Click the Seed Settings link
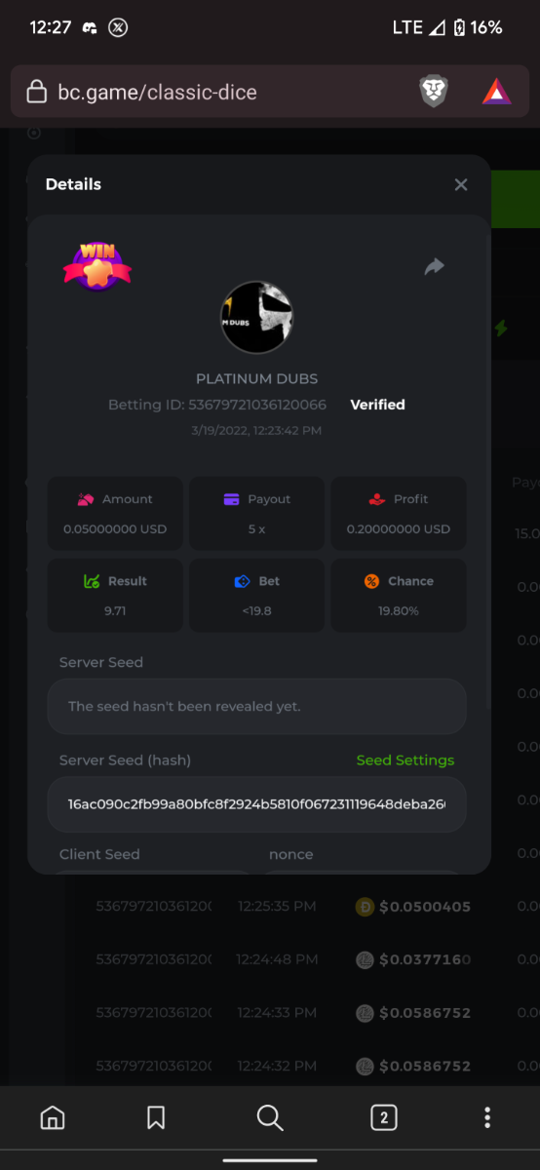The width and height of the screenshot is (540, 1170). [x=405, y=760]
